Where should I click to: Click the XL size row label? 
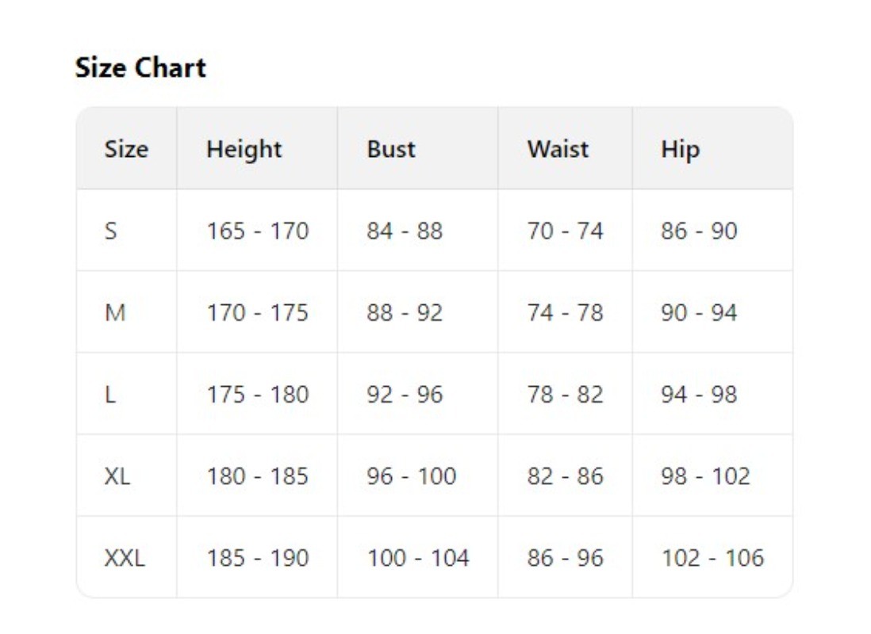(x=117, y=475)
